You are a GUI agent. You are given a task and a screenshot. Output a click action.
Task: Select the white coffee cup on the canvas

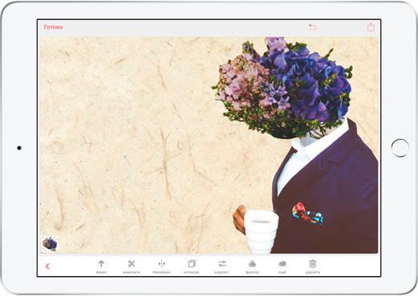click(261, 231)
